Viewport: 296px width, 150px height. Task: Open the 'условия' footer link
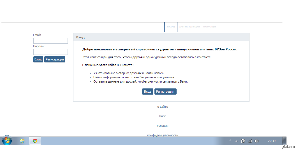163,126
